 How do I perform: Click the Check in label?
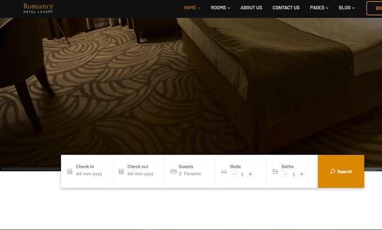[85, 166]
